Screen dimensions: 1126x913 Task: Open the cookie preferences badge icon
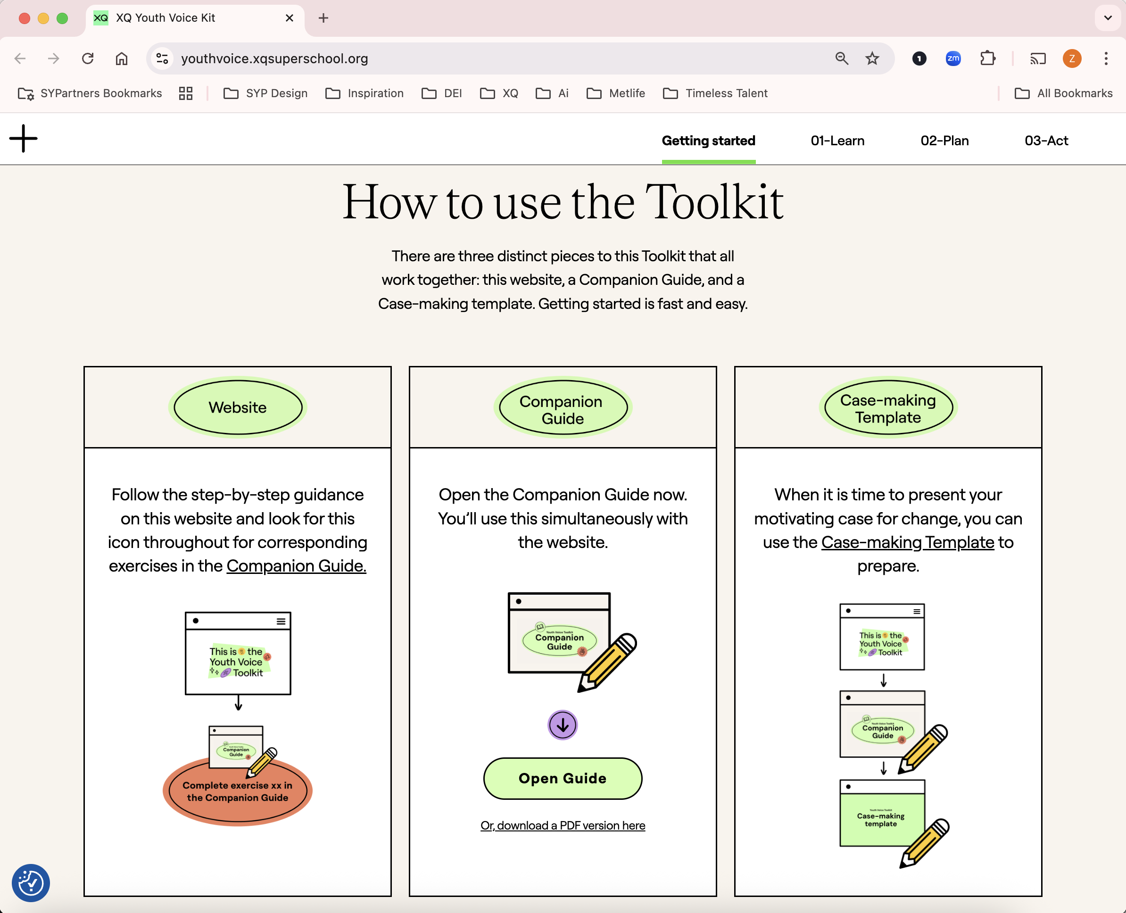click(x=31, y=882)
